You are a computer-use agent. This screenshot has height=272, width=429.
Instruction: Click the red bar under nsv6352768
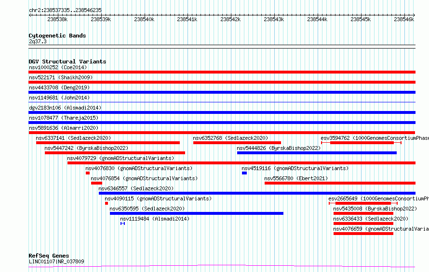[x=237, y=143]
